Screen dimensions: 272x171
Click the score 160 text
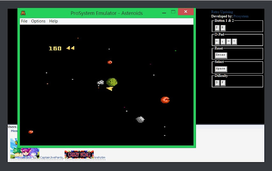pos(55,49)
